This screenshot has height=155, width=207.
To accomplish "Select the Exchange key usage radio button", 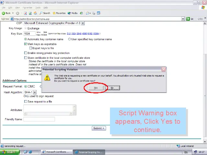I will point(26,28).
